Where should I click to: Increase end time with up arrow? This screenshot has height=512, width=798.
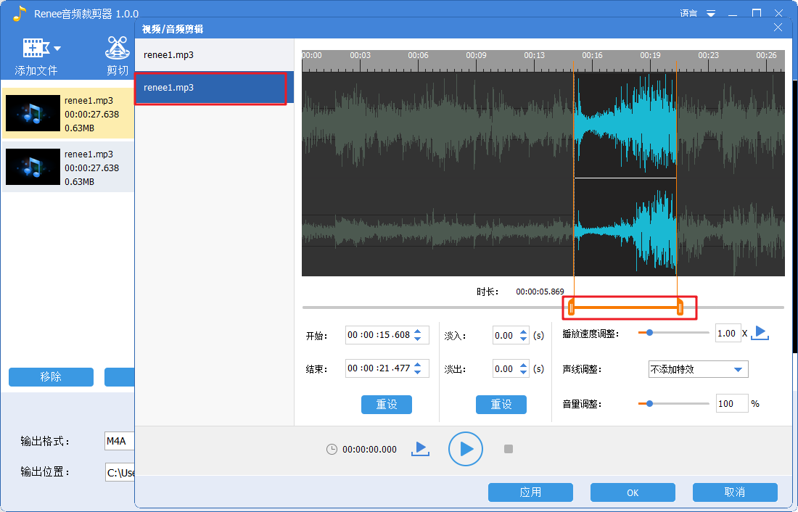pyautogui.click(x=418, y=364)
